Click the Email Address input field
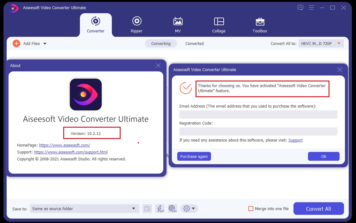Image resolution: width=356 pixels, height=223 pixels. point(258,114)
